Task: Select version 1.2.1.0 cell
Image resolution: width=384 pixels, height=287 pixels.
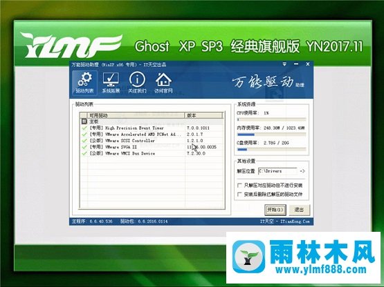Action: 195,141
